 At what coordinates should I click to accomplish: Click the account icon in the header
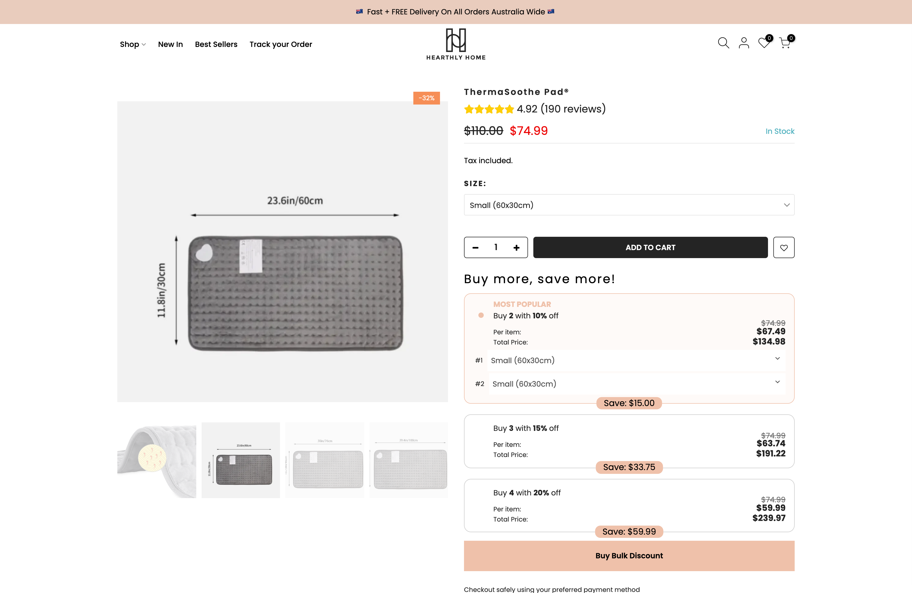coord(744,43)
